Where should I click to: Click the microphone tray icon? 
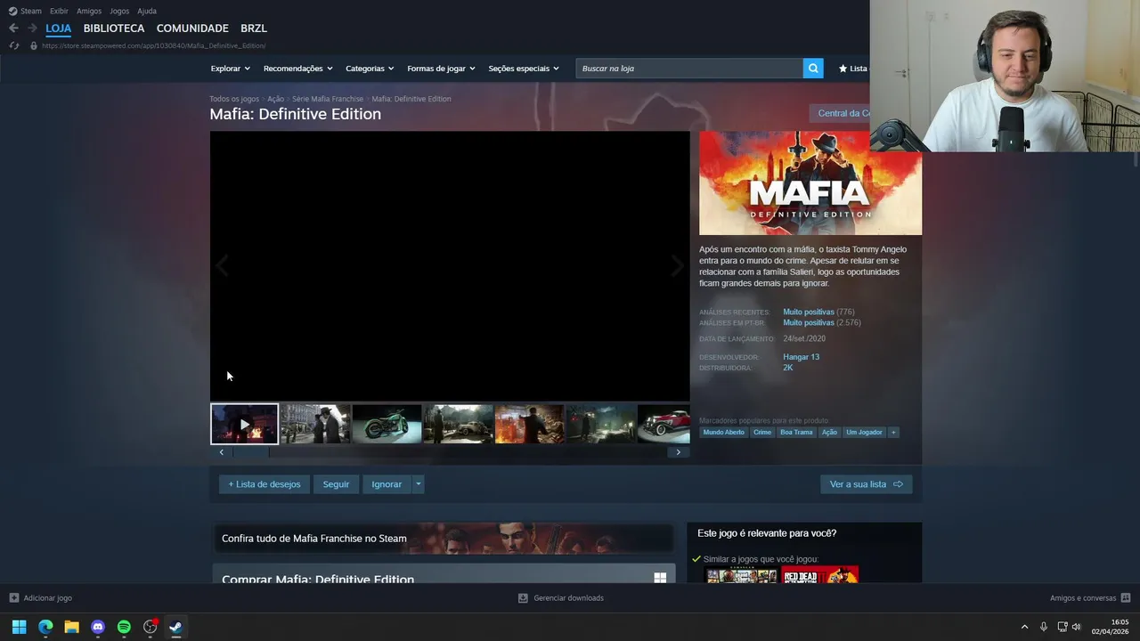coord(1044,627)
